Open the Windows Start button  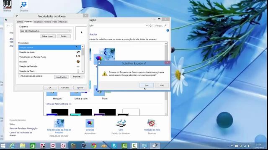tap(3, 146)
